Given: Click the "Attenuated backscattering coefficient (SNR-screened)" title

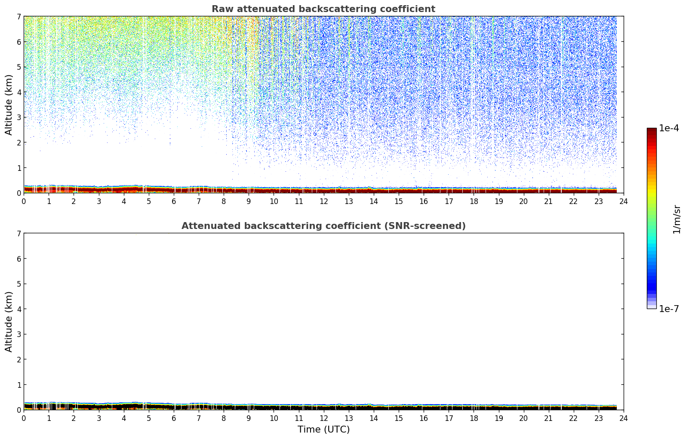Looking at the screenshot, I should [323, 226].
